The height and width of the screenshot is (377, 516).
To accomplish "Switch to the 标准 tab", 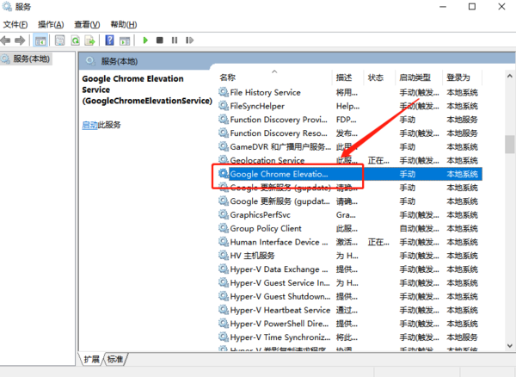I will pyautogui.click(x=115, y=359).
